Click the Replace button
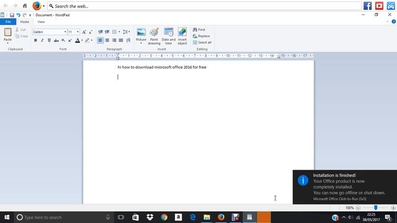Viewport: 397px width, 223px height. (201, 36)
